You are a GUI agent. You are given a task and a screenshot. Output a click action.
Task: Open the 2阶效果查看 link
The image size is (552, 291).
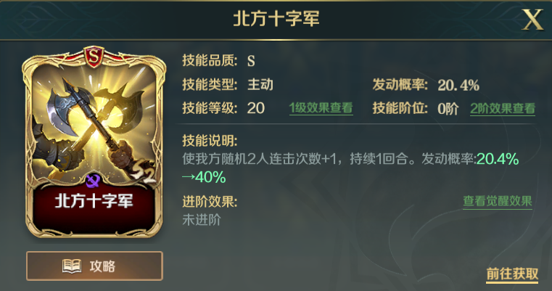click(503, 109)
